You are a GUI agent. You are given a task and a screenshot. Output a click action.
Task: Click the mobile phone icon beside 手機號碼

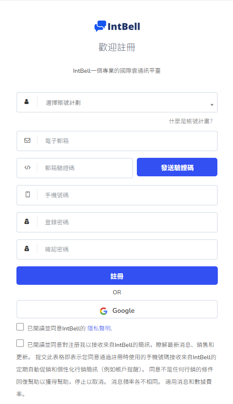(28, 194)
